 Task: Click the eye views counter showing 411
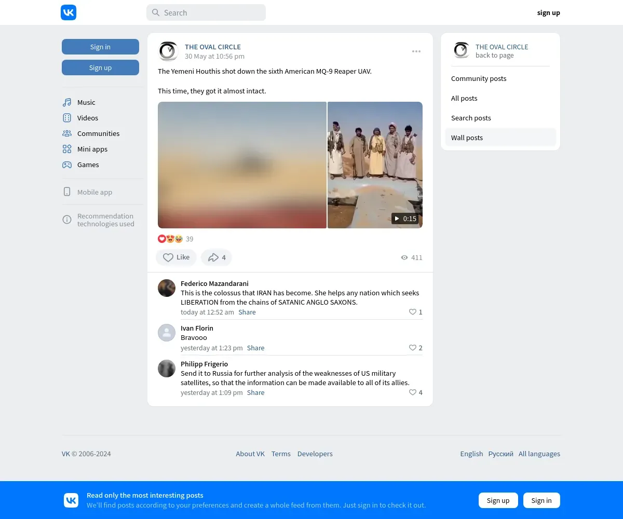click(411, 257)
